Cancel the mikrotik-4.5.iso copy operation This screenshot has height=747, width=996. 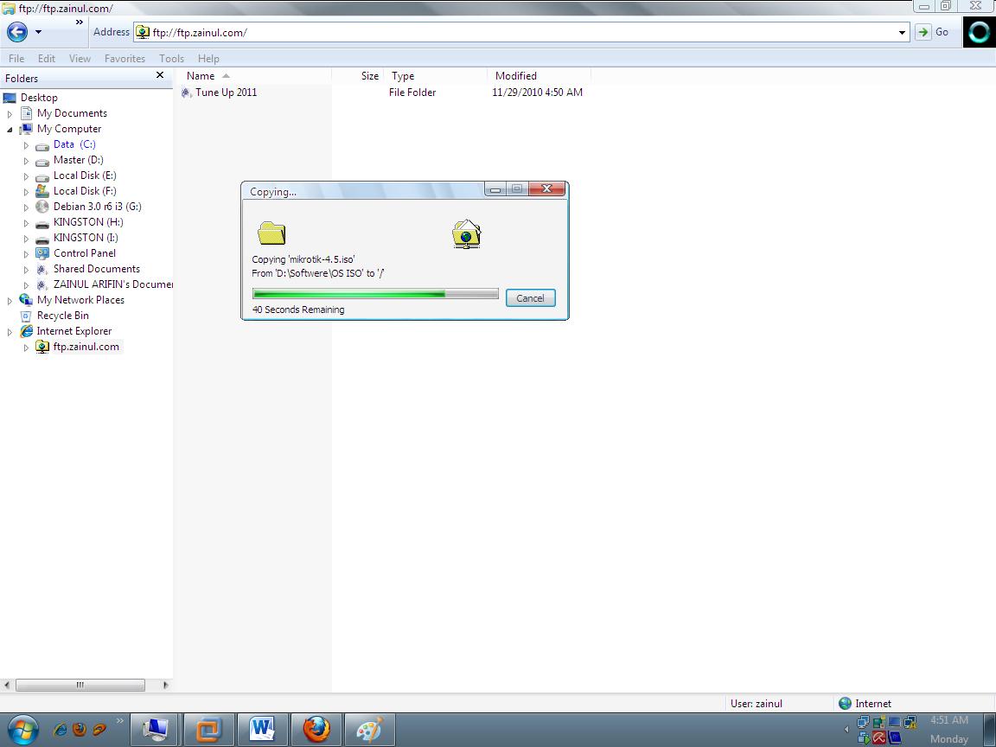[530, 298]
